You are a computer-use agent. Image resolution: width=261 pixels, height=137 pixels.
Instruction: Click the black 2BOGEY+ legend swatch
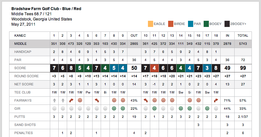coord(227,24)
